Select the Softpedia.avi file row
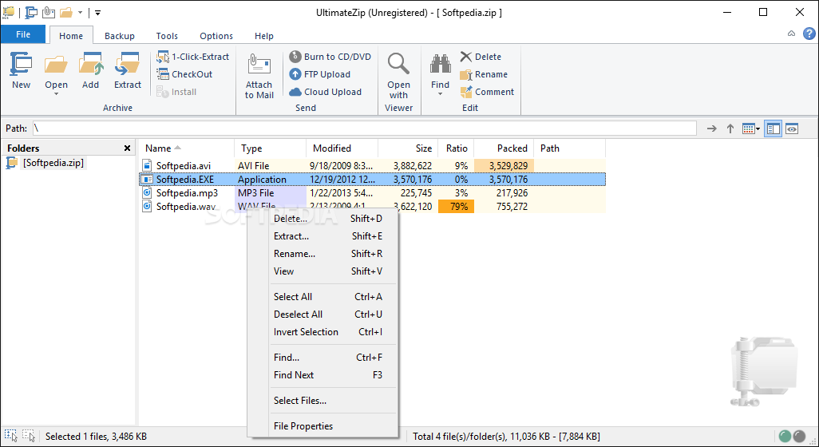Screen dimensions: 819x447 373,166
